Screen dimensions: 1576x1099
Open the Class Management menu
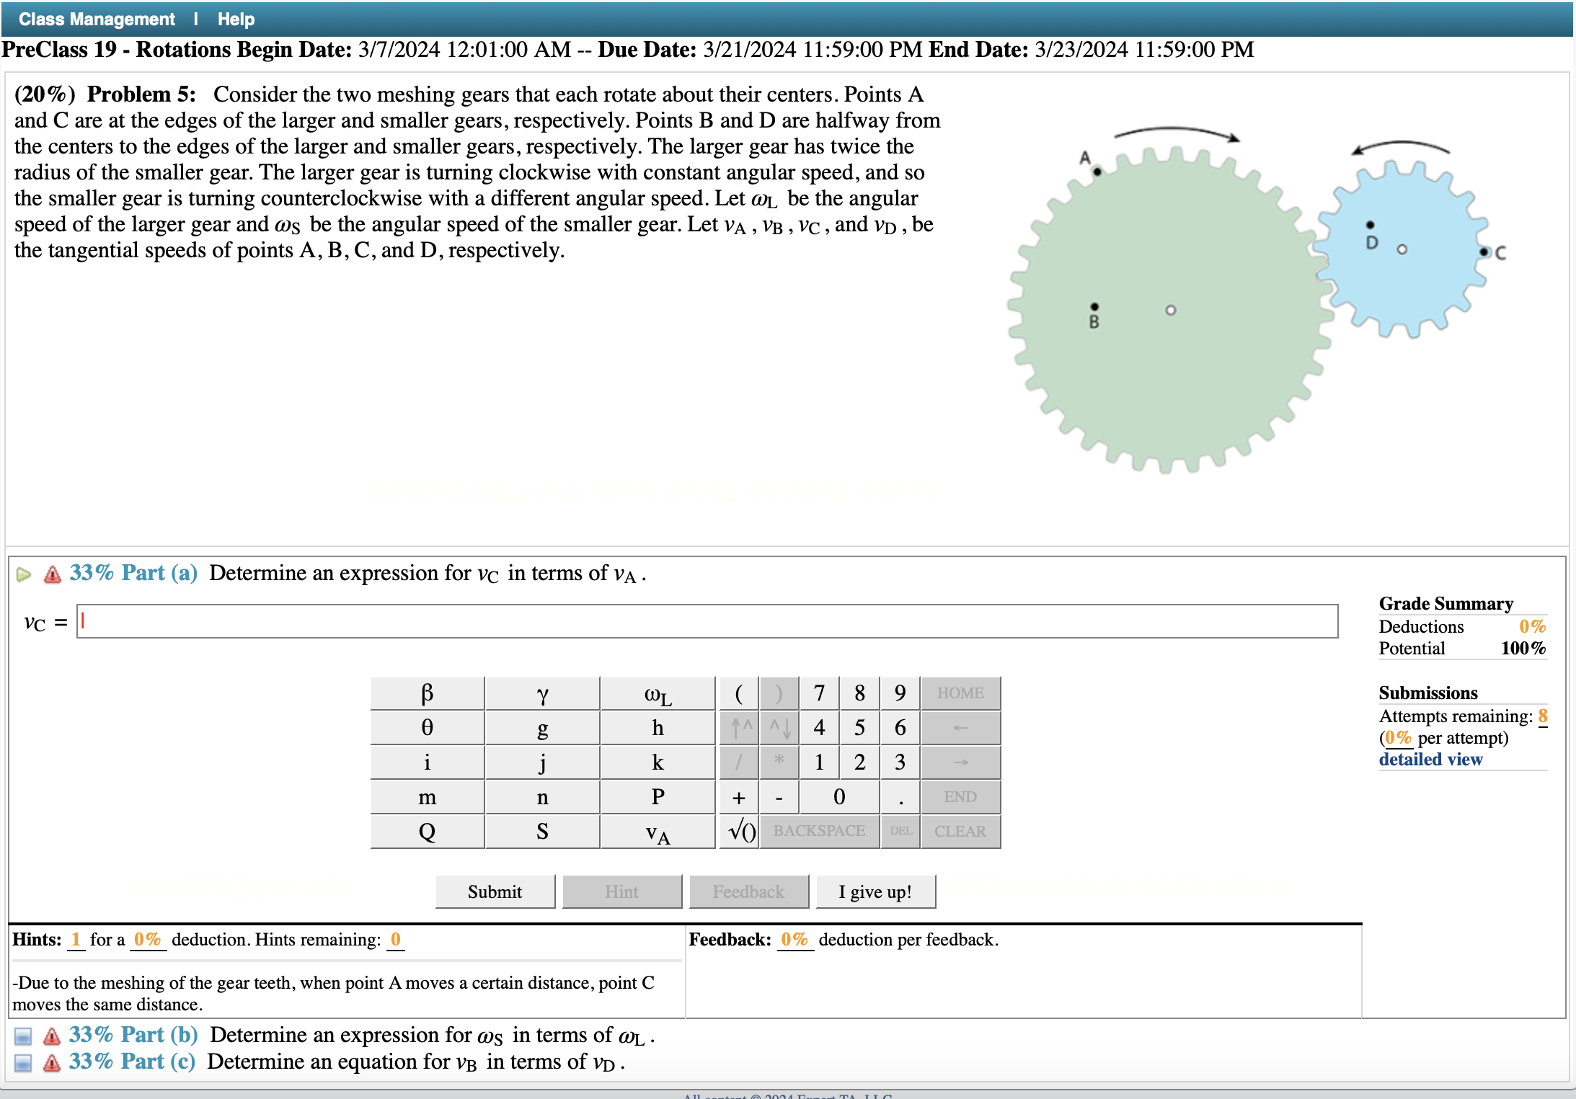(x=97, y=19)
